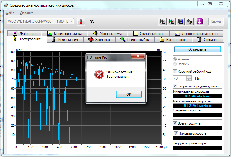Click the purple down-arrow minimize-to-tray icon
Viewport: 231px width, 157px height.
200,21
